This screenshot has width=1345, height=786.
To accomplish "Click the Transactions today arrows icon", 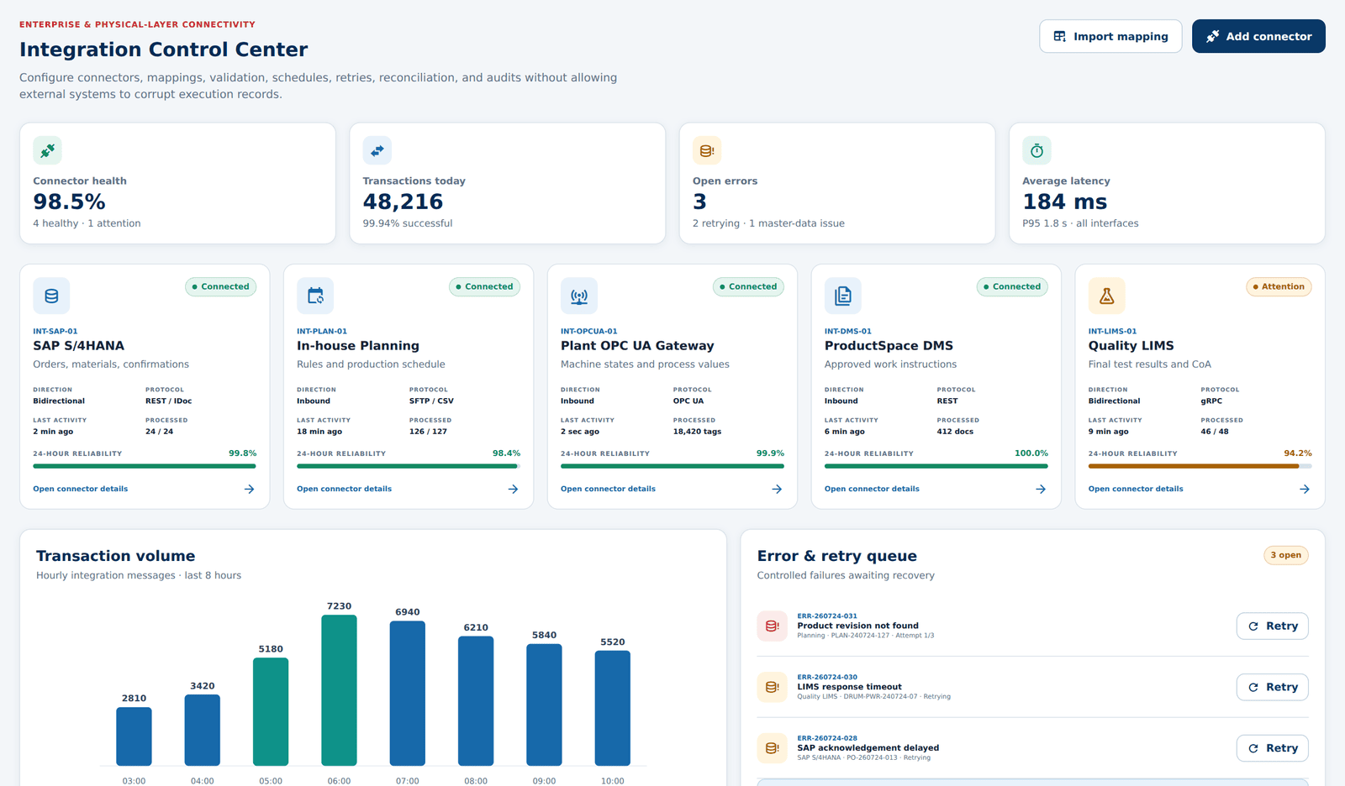I will [377, 150].
